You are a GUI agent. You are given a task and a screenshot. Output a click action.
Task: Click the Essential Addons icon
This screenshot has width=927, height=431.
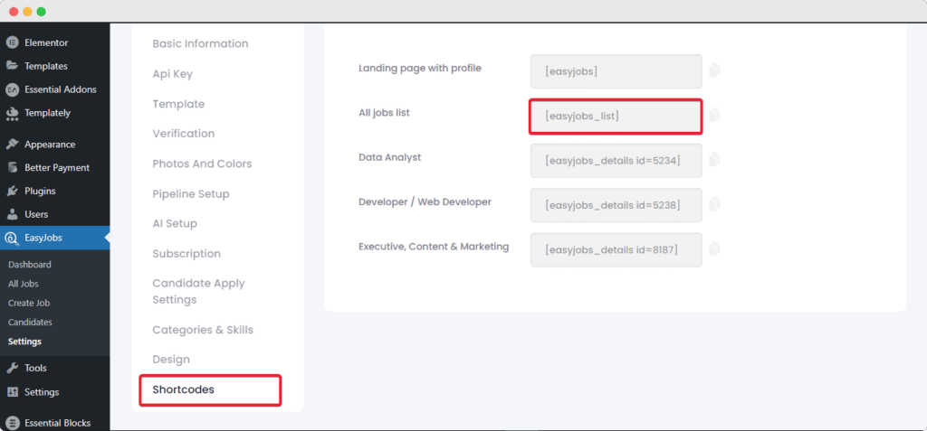[x=12, y=89]
